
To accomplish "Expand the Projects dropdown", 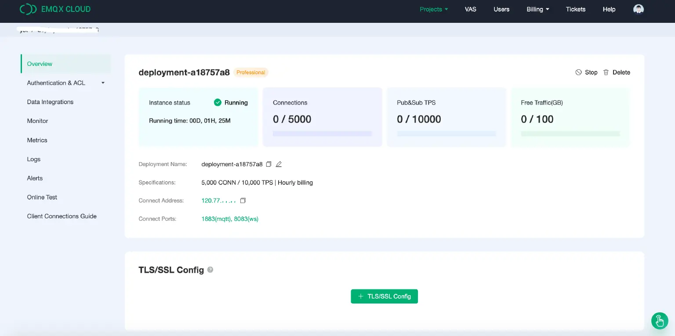I will (x=434, y=9).
